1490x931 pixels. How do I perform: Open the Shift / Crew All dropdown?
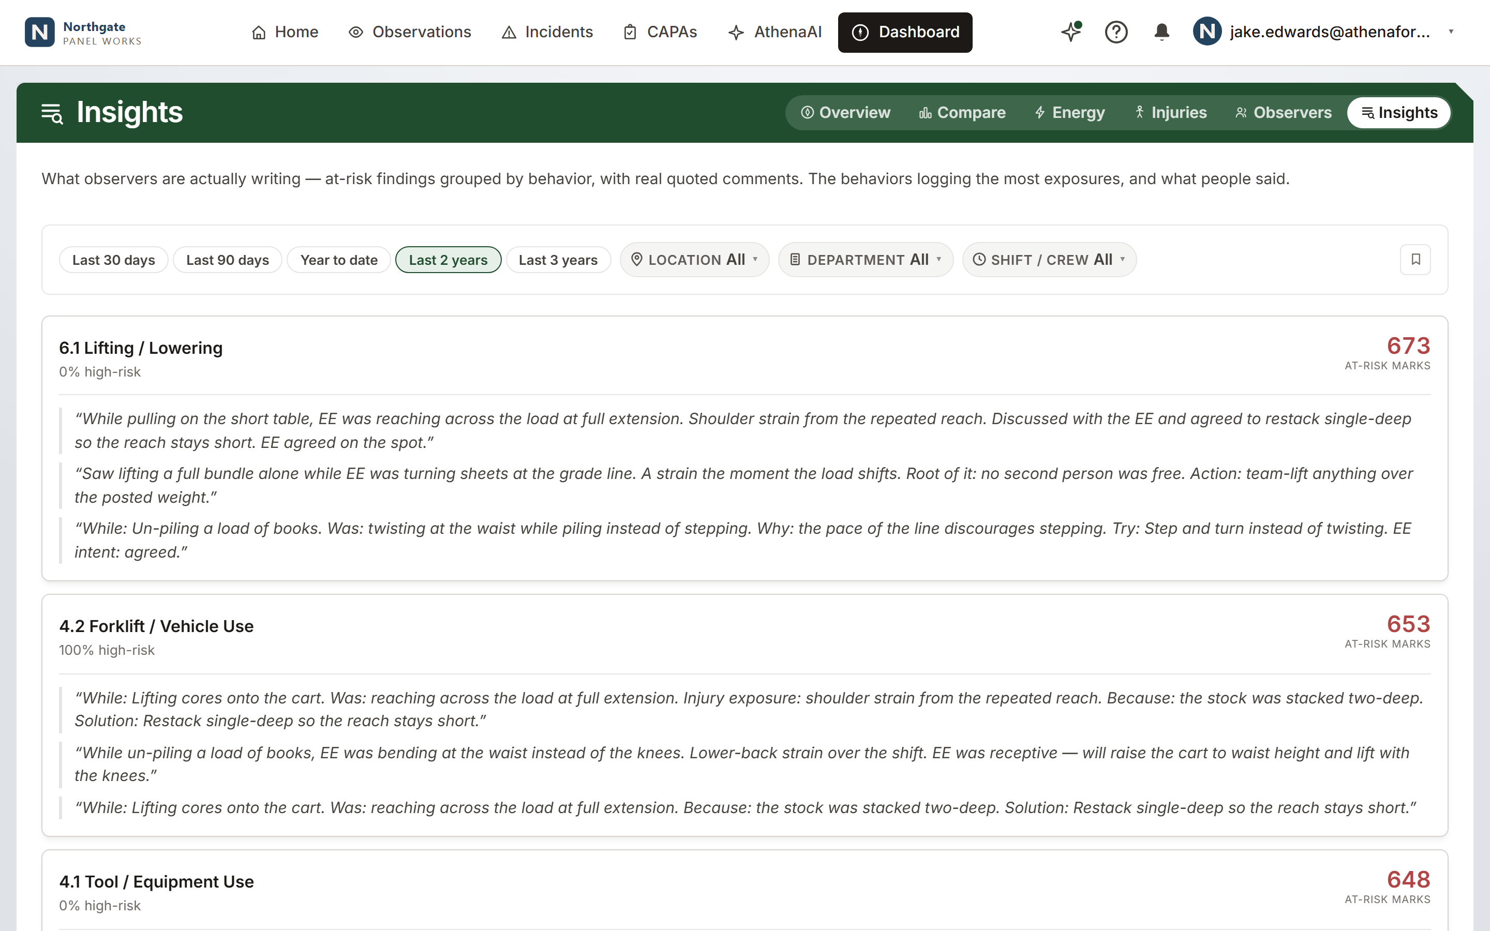pyautogui.click(x=1049, y=259)
